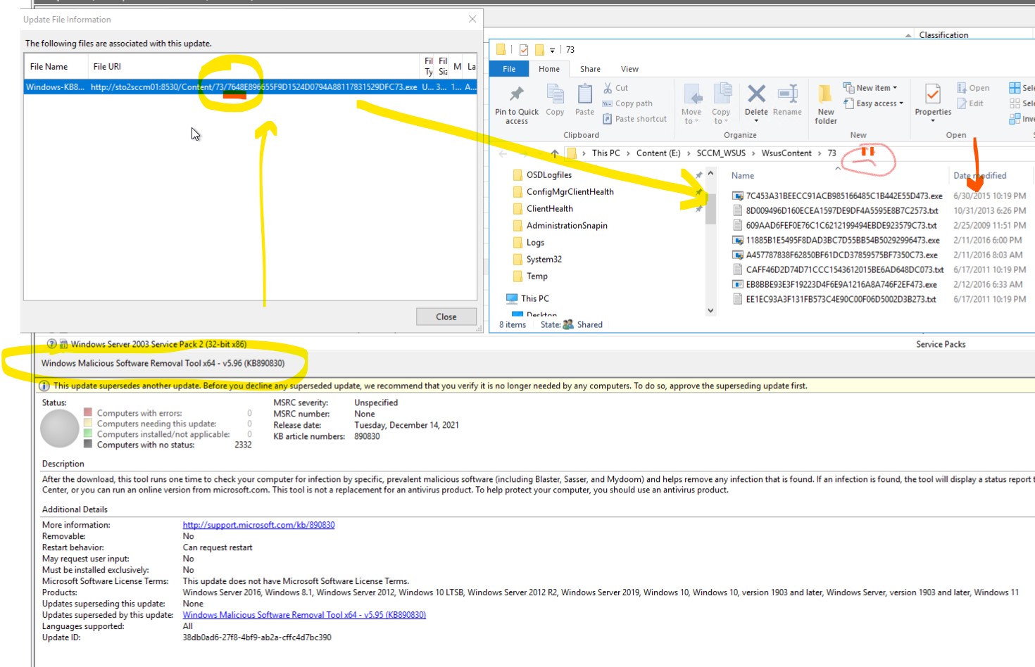Click WsusContent in the address path
Viewport: 1035px width, 667px height.
click(x=786, y=153)
